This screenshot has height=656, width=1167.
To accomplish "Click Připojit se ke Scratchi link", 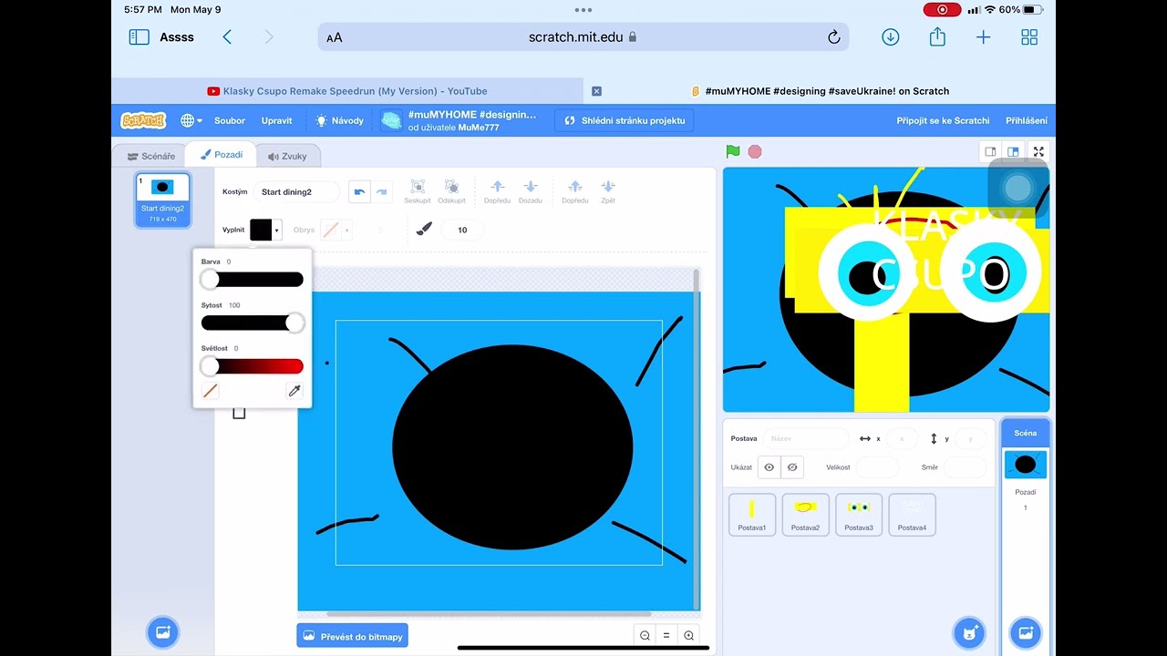I will 943,120.
